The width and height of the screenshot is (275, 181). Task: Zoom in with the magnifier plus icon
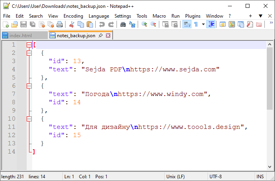(x=144, y=24)
